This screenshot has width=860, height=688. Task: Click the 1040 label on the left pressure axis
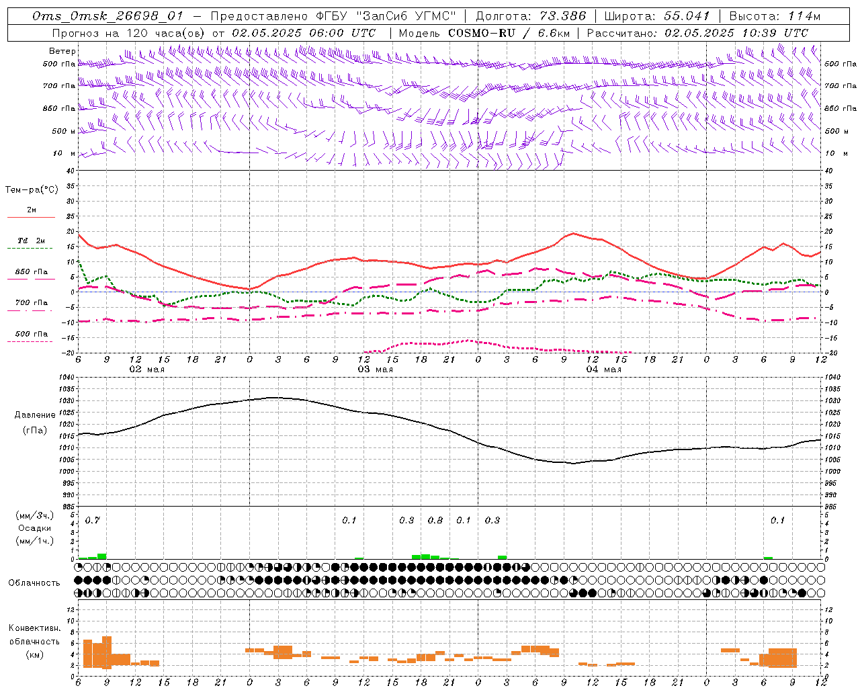coord(67,378)
